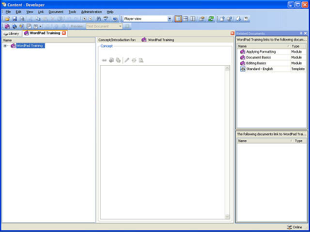Open the new question type dropdown arrow
Image resolution: width=310 pixels, height=232 pixels.
40,27
